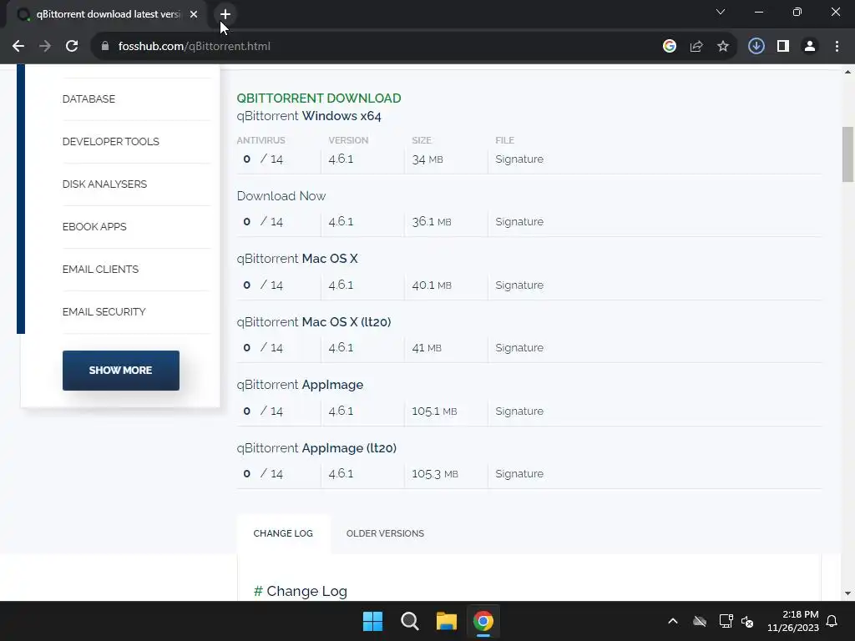Open Chrome three-dot menu

coord(837,47)
